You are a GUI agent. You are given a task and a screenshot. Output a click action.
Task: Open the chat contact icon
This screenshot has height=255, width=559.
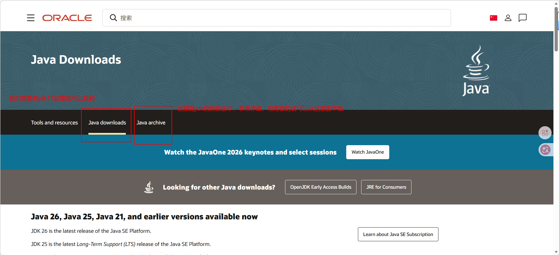[523, 18]
